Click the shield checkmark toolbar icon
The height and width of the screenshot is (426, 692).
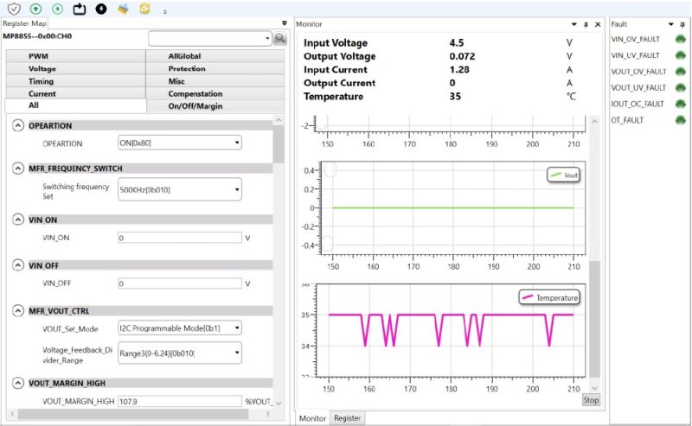click(x=14, y=9)
